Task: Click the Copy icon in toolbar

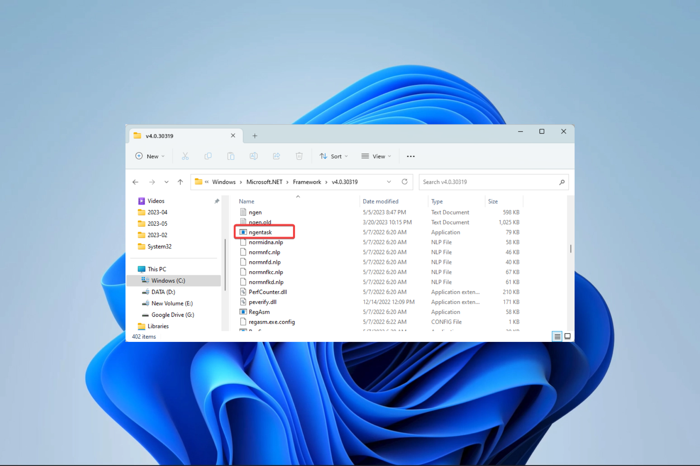Action: point(208,156)
